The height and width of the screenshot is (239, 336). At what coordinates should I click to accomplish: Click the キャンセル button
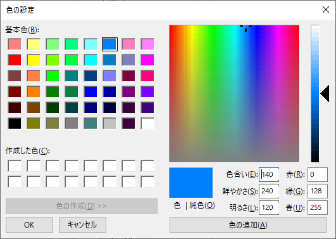coord(82,225)
